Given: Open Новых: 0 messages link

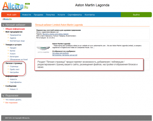Looking at the screenshot, I should (x=14, y=89).
